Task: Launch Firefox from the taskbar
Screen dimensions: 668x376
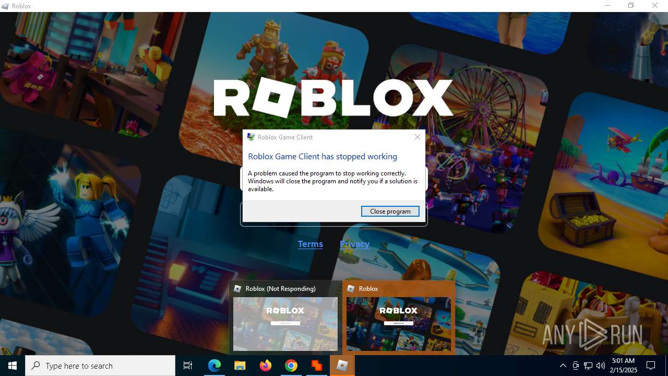Action: click(x=265, y=366)
